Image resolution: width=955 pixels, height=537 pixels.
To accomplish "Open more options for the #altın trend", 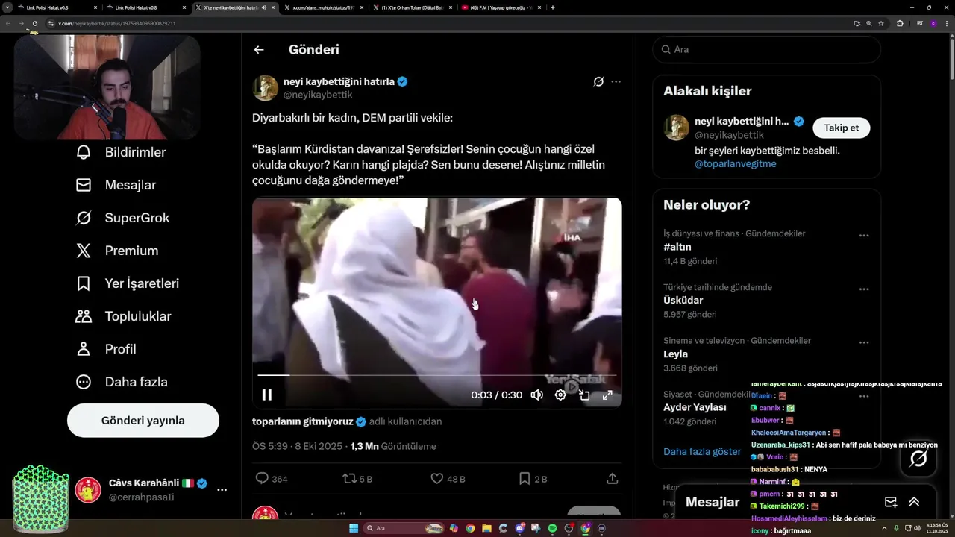I will click(864, 236).
